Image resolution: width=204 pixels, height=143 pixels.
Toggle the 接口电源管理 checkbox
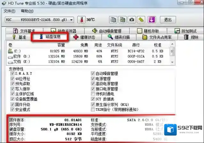(x=93, y=89)
